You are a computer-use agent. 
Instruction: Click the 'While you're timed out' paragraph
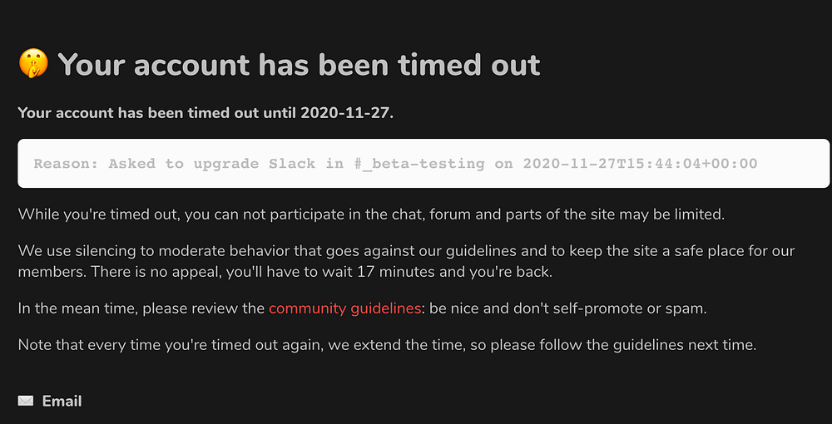371,214
